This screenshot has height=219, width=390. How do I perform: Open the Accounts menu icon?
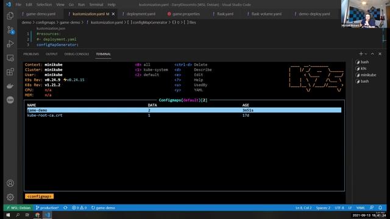pos(10,183)
